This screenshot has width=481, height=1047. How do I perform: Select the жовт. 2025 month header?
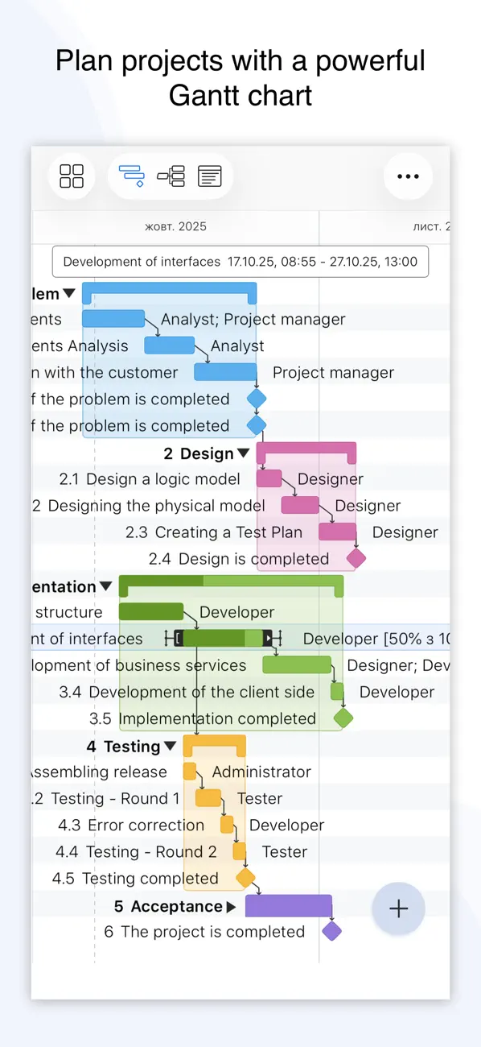click(175, 226)
